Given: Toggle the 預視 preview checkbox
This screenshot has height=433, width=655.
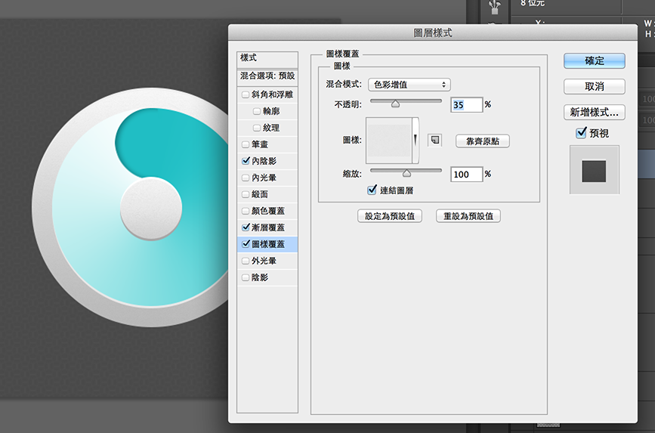Looking at the screenshot, I should point(581,133).
